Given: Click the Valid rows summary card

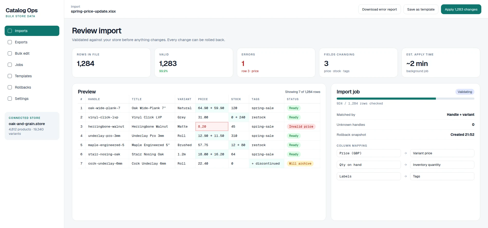Looking at the screenshot, I should [194, 63].
